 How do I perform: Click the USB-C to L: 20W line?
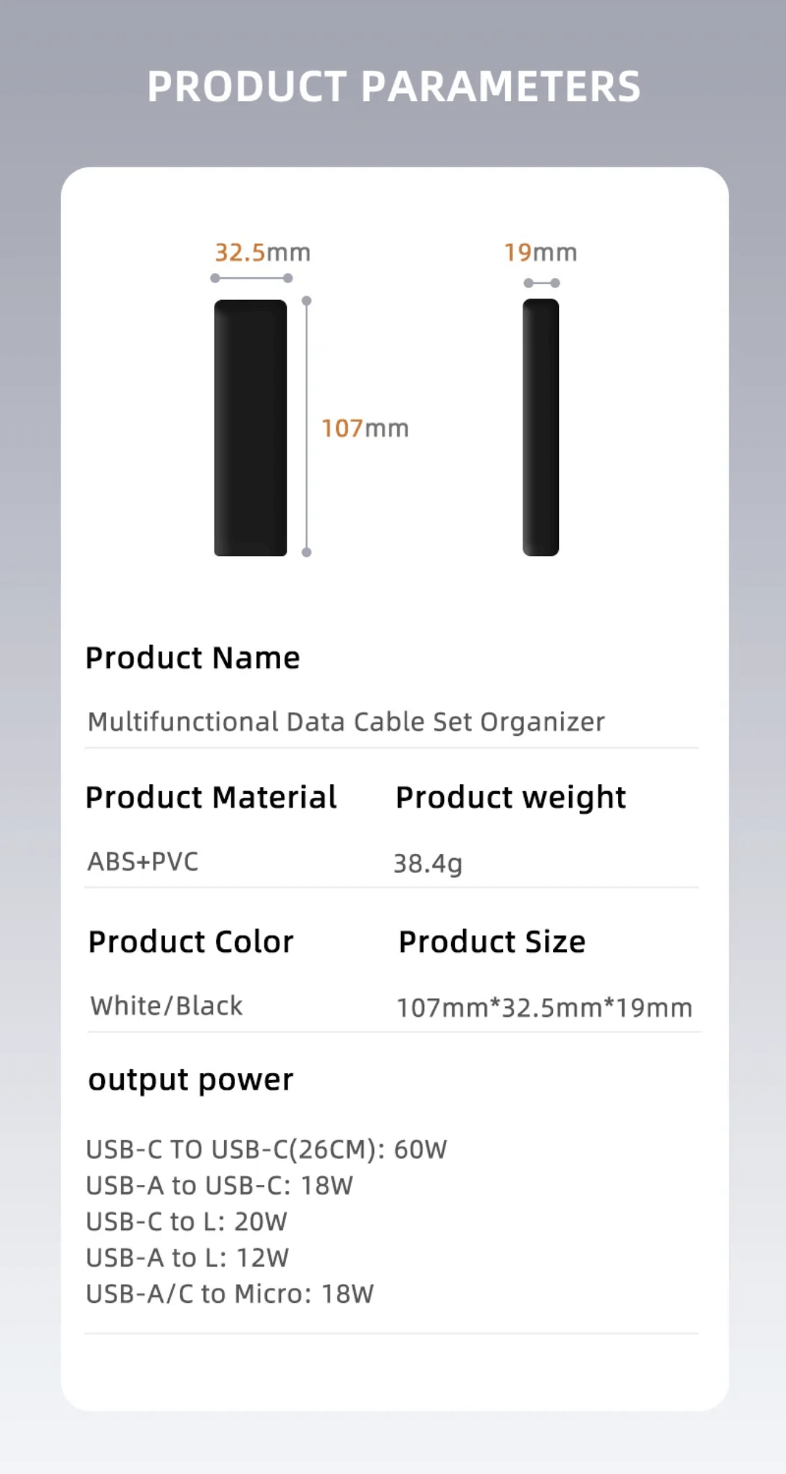pos(186,1221)
